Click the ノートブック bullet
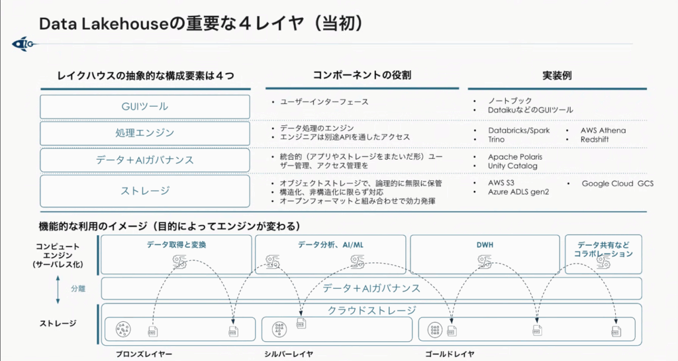 point(510,101)
